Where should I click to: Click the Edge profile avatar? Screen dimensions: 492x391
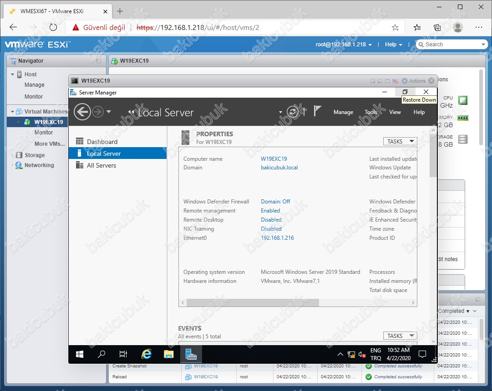click(x=458, y=28)
